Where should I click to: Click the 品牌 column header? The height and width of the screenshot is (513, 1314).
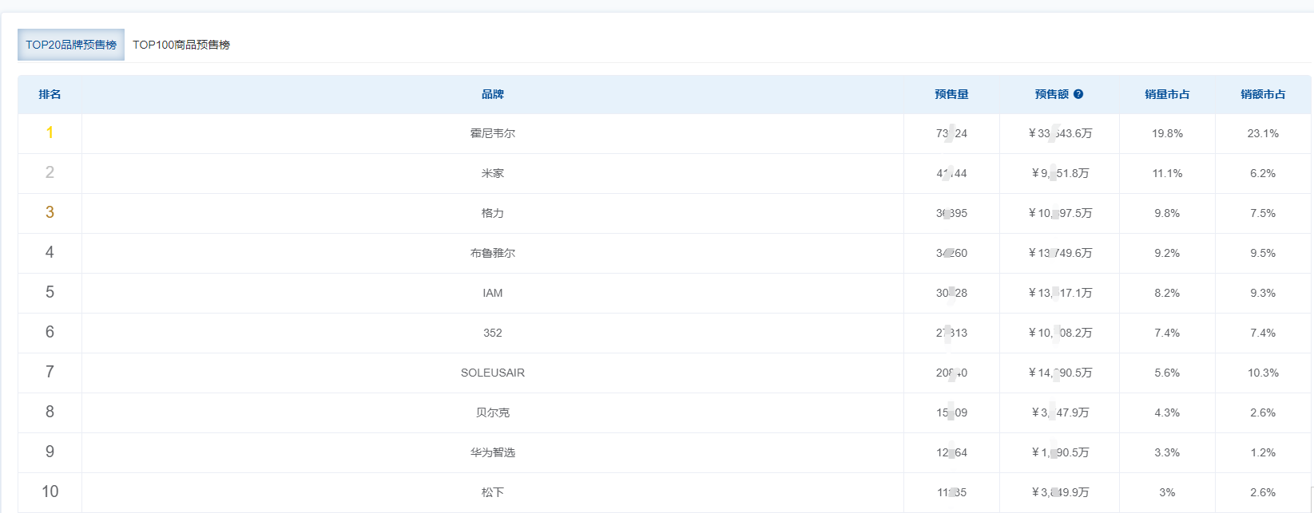click(493, 94)
